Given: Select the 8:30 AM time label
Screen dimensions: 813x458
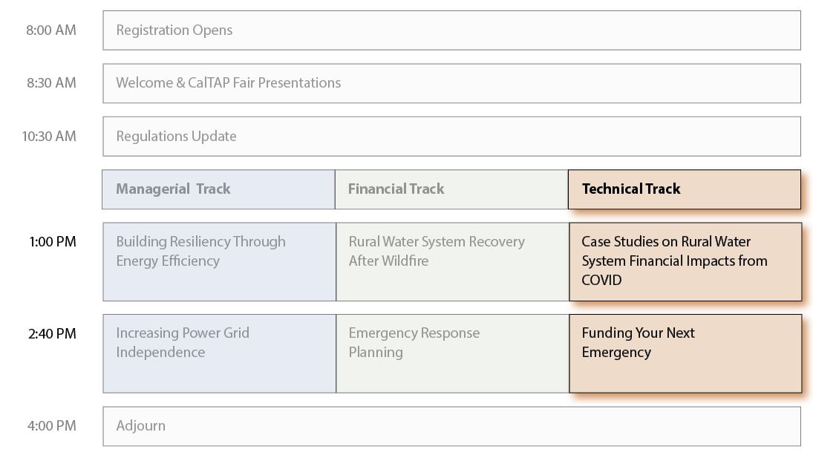Looking at the screenshot, I should tap(51, 83).
